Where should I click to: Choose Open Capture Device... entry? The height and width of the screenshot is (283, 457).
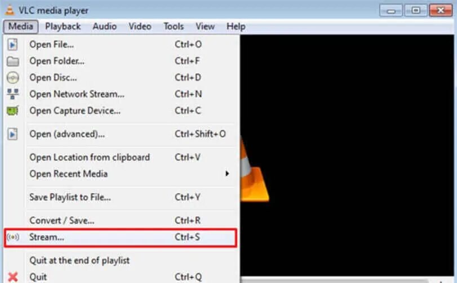pos(121,110)
